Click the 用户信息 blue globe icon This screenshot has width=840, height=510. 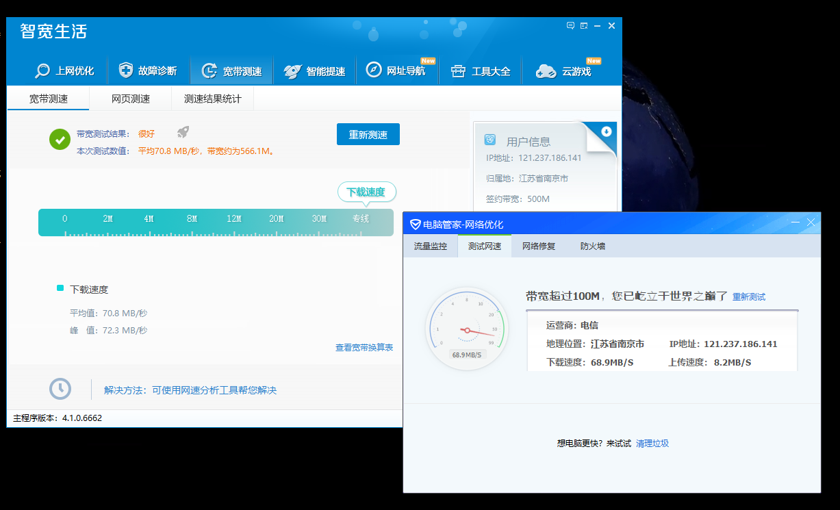[490, 140]
